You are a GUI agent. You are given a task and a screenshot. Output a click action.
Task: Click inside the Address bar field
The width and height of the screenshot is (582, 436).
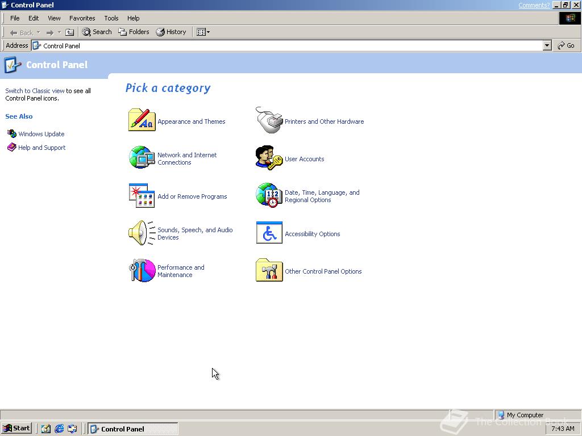(288, 45)
